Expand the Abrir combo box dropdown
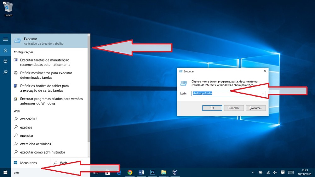The image size is (315, 177). [263, 94]
